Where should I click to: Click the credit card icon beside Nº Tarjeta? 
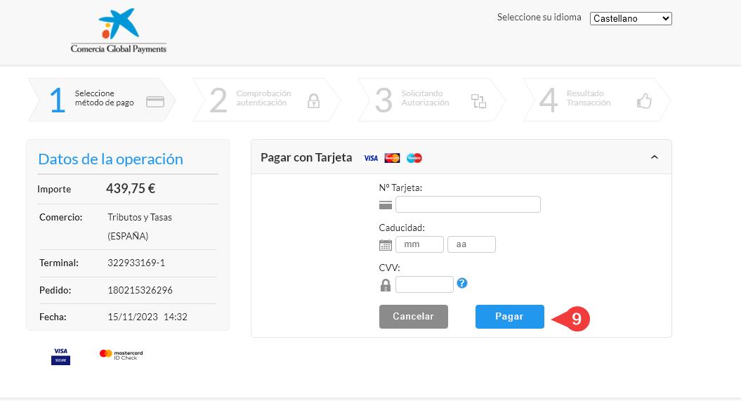coord(385,205)
